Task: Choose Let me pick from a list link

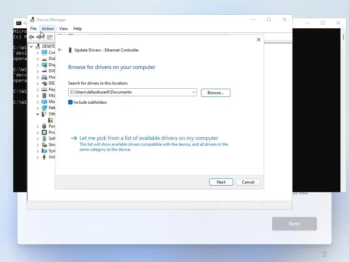Action: (x=149, y=138)
